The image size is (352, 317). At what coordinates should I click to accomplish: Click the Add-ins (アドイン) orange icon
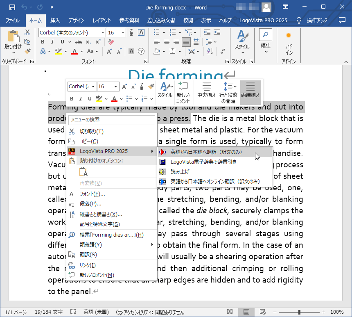[289, 35]
